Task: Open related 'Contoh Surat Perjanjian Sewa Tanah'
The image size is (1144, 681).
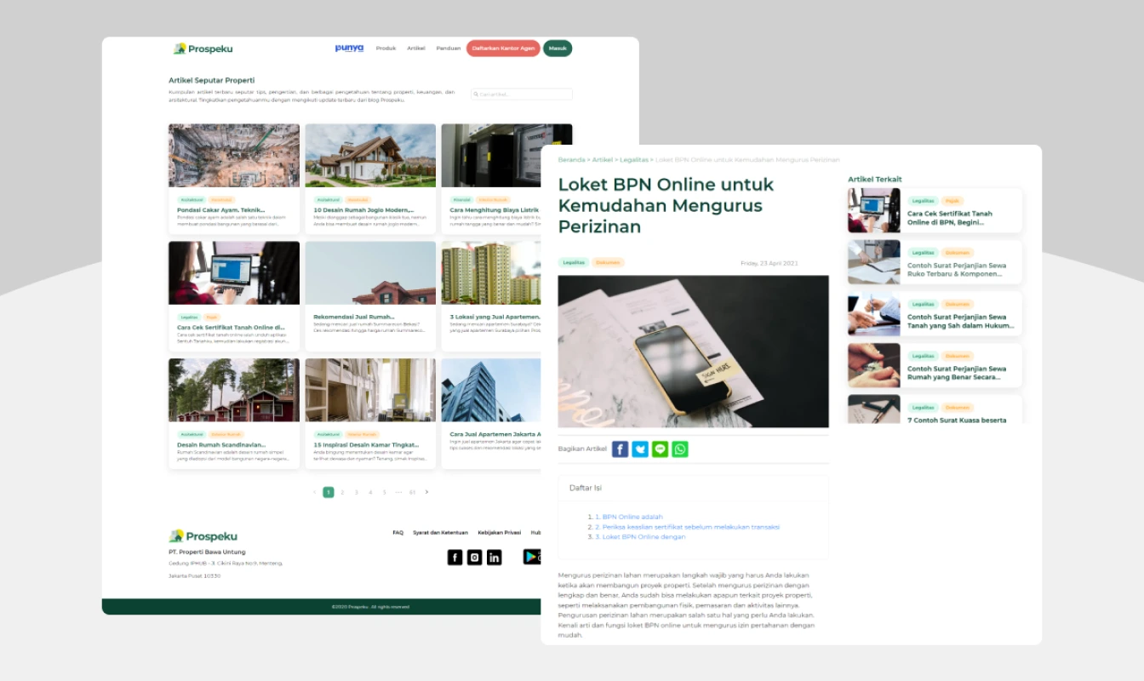Action: click(x=935, y=314)
